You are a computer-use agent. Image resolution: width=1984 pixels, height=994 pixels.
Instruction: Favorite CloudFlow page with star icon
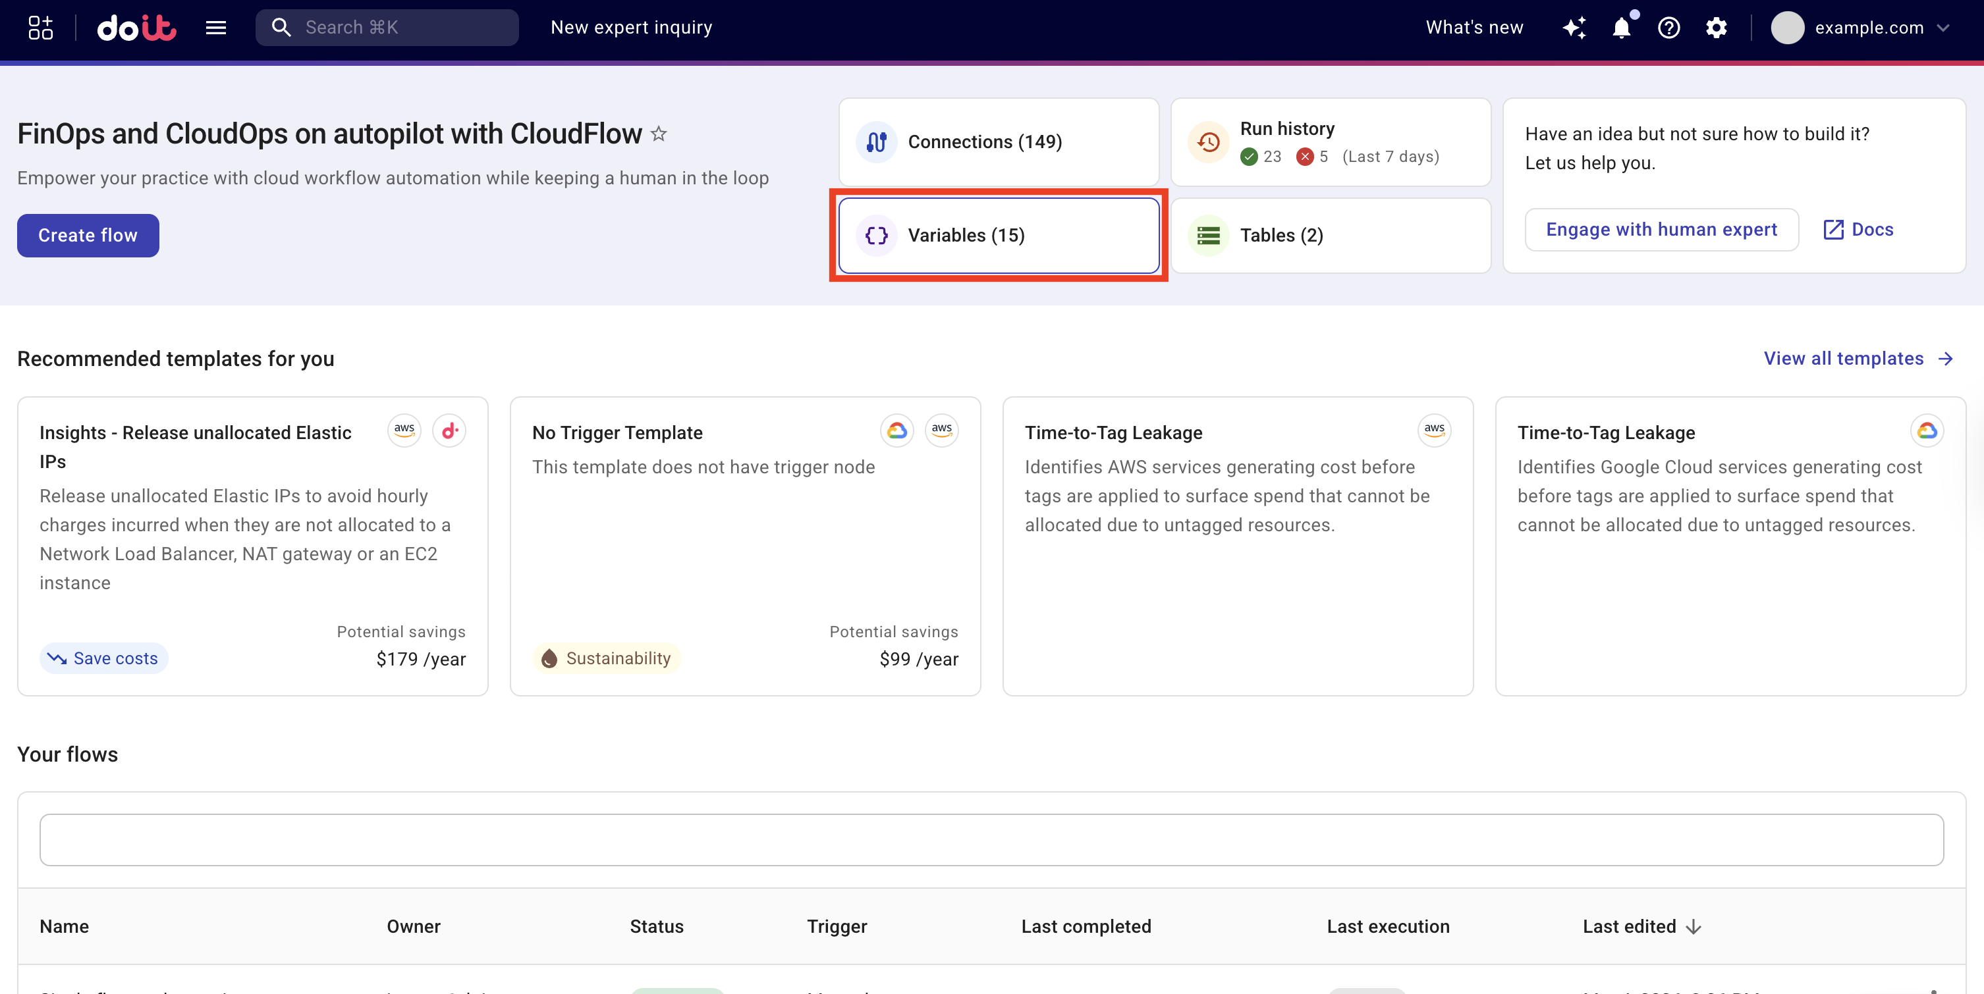click(x=659, y=134)
